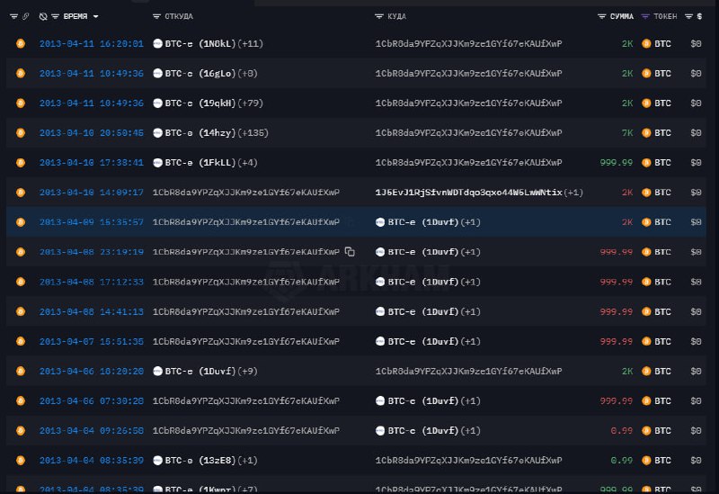The width and height of the screenshot is (719, 494).
Task: Open BTC-e (1Duvf) destination in 17:12:33 row
Action: 423,282
